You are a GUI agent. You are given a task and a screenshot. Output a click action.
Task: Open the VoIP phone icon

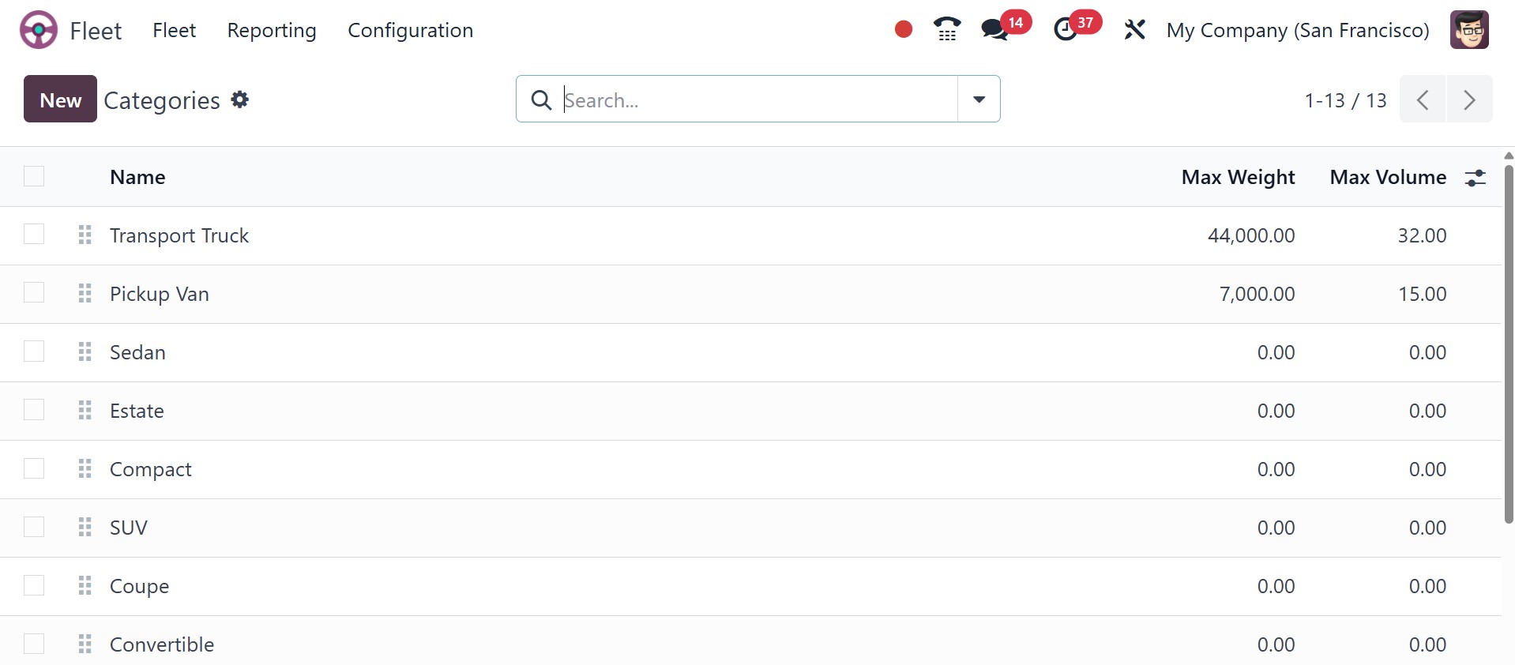point(946,30)
